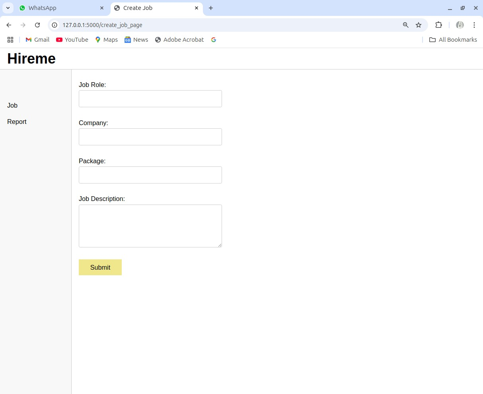Image resolution: width=483 pixels, height=394 pixels.
Task: Focus the Company input field
Action: pyautogui.click(x=150, y=137)
